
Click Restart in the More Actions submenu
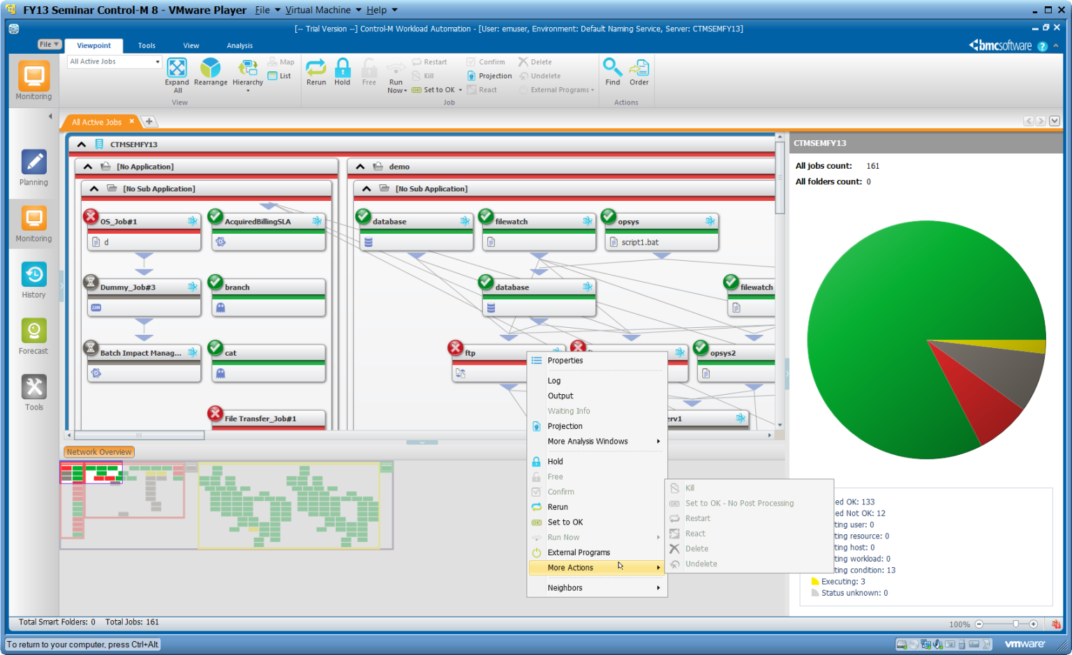[698, 518]
